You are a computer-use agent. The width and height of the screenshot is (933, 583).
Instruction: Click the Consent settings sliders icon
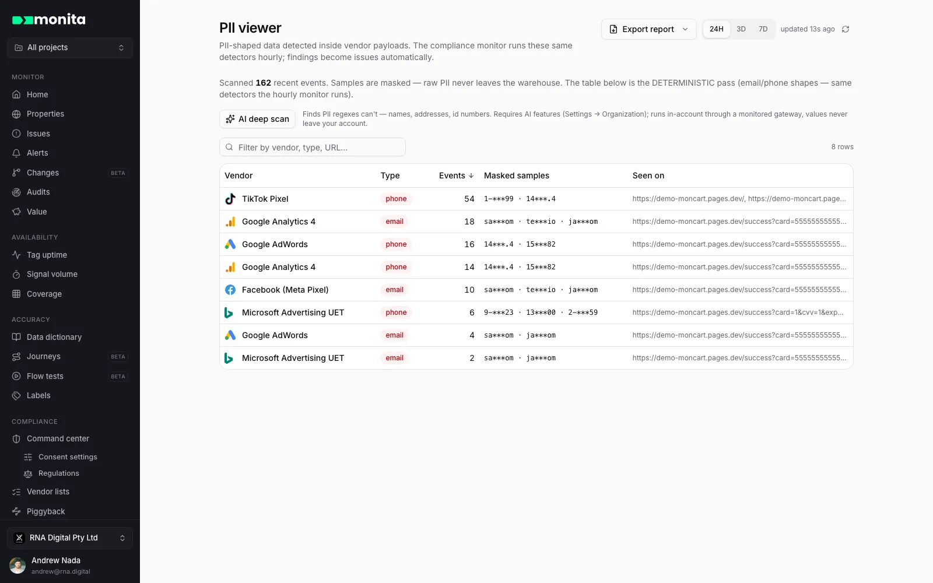pos(28,457)
